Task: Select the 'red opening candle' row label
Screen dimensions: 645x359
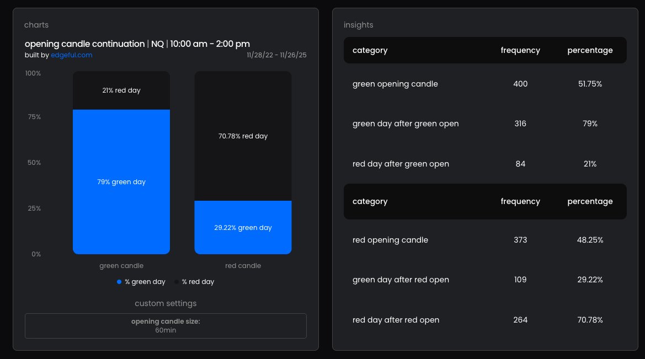Action: coord(391,240)
